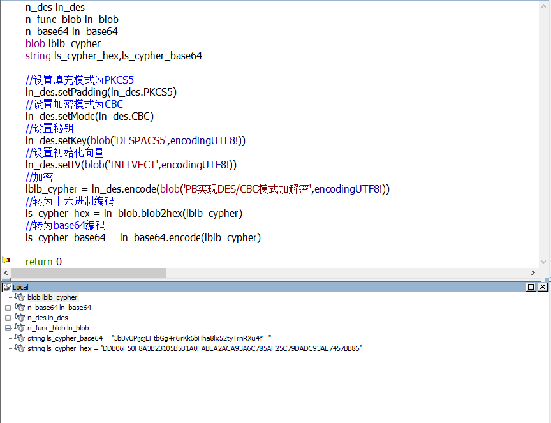This screenshot has height=423, width=551.
Task: Click the yellow debugger current-line arrow
Action: 6,260
